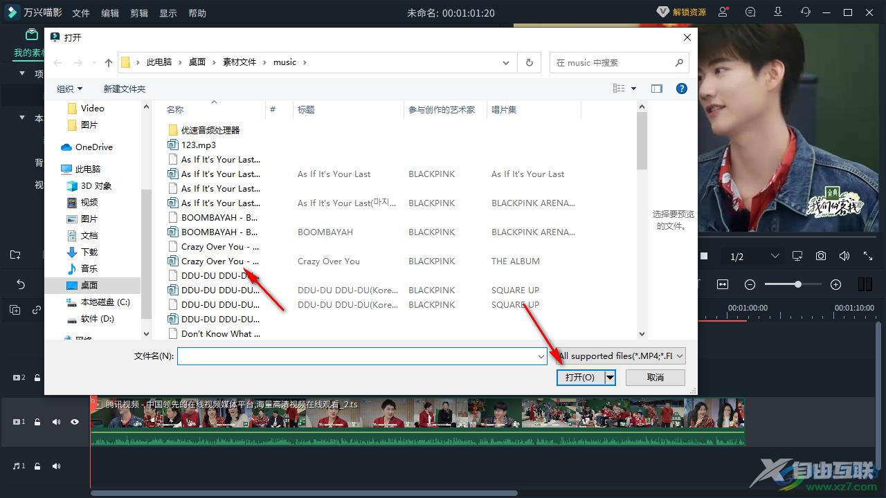Hide video track 1 with the eye icon
This screenshot has width=886, height=498.
pyautogui.click(x=74, y=422)
